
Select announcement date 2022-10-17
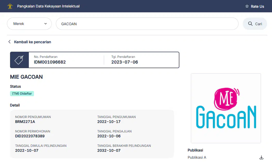(109, 122)
